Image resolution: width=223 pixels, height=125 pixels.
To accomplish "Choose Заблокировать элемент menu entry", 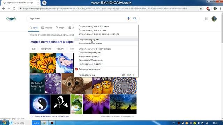I will pyautogui.click(x=106, y=69).
